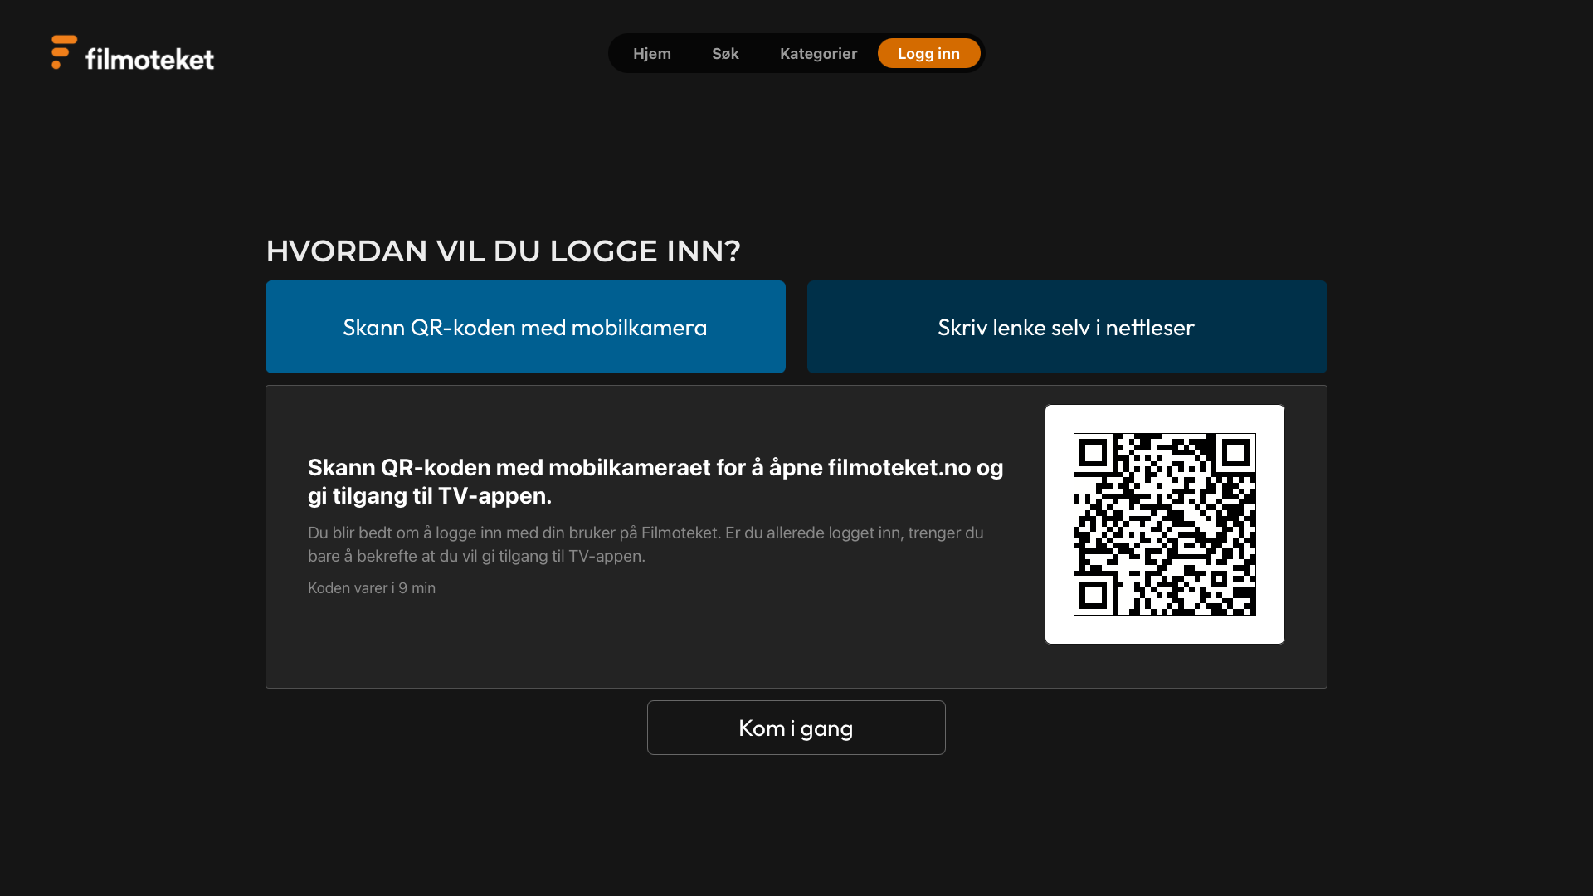Click the QR code image
Image resolution: width=1593 pixels, height=896 pixels.
point(1165,524)
